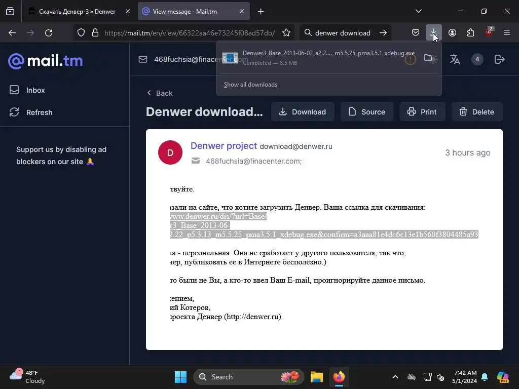Screen dimensions: 519x389
Task: Open the network display tray icon
Action: [427, 377]
